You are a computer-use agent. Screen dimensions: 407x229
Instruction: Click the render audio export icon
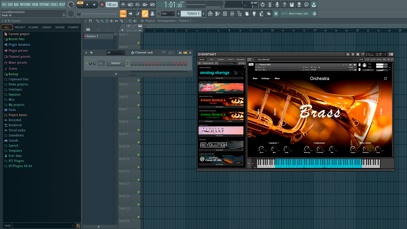click(299, 4)
